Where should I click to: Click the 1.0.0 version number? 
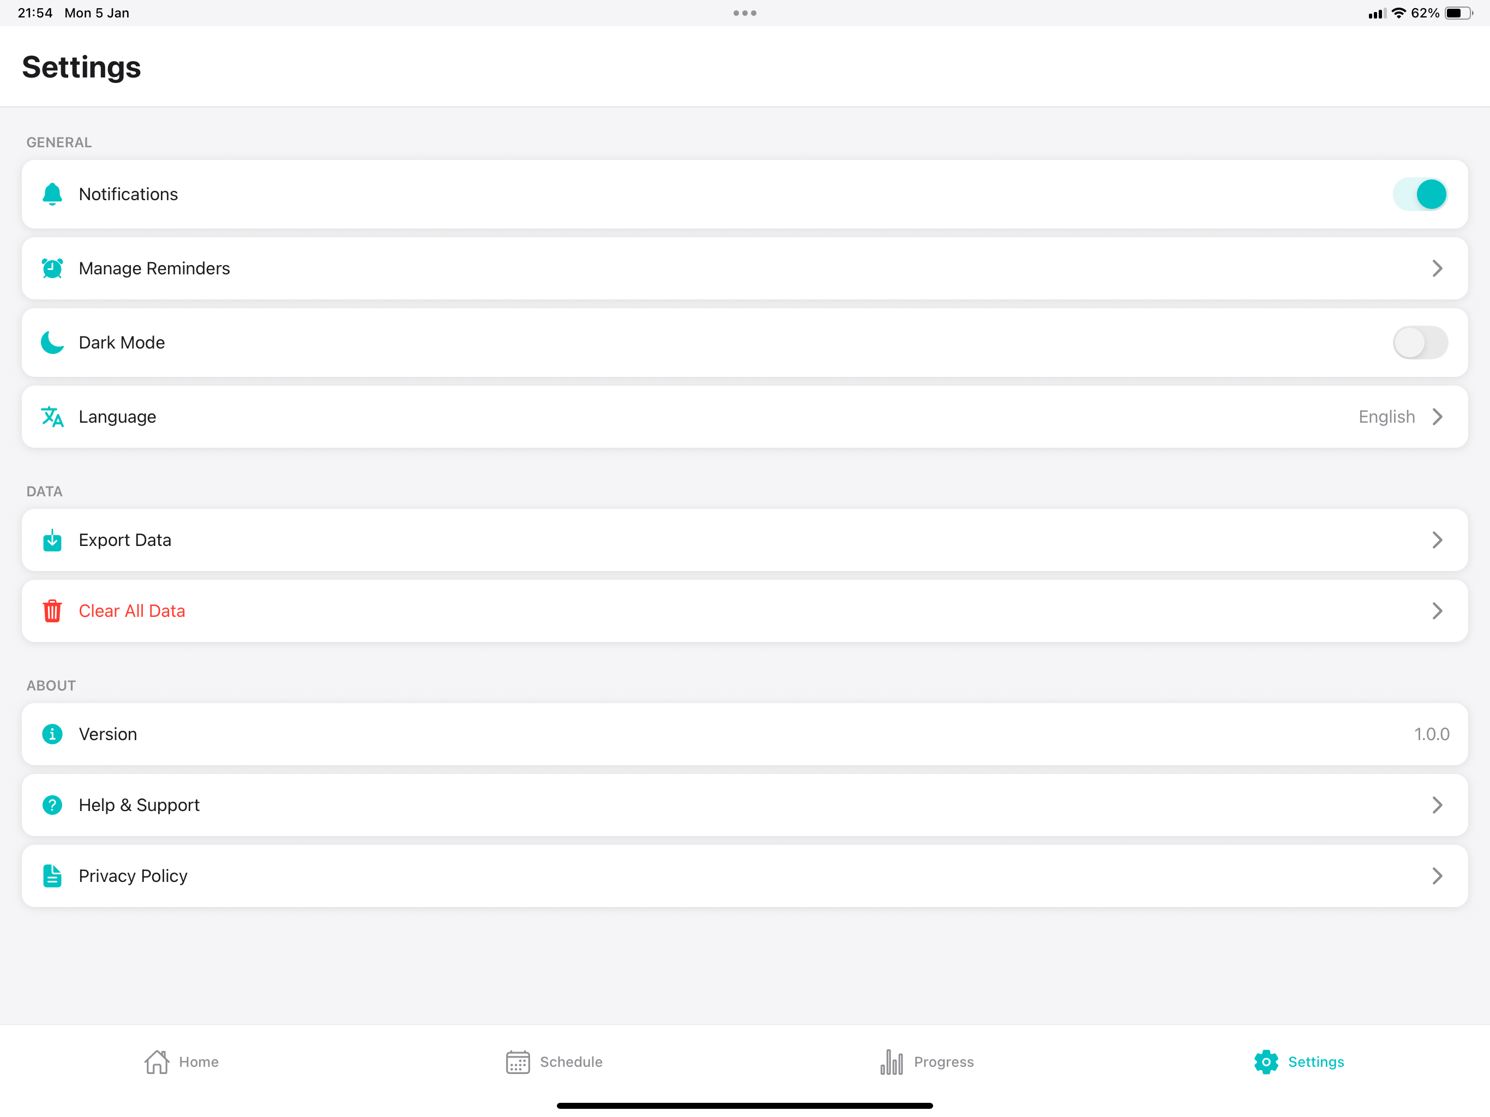[1432, 734]
